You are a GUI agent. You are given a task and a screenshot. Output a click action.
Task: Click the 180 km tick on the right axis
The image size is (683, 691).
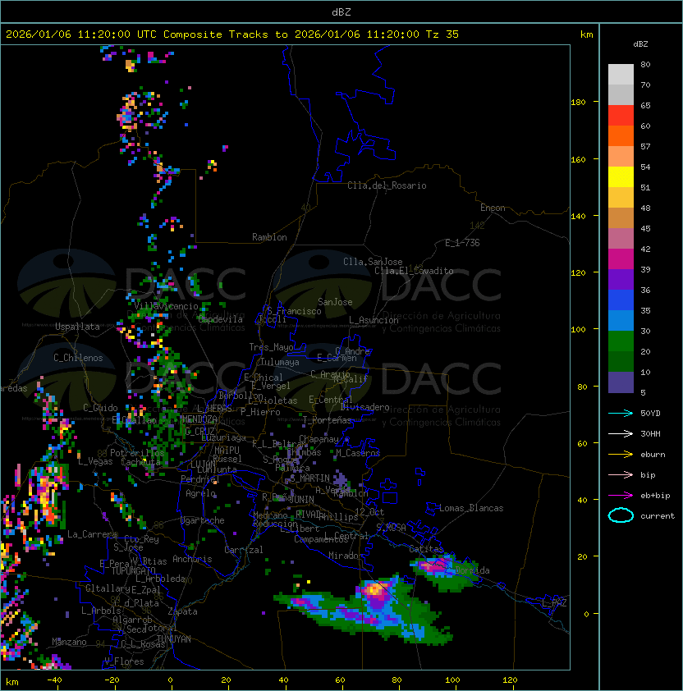tap(578, 103)
